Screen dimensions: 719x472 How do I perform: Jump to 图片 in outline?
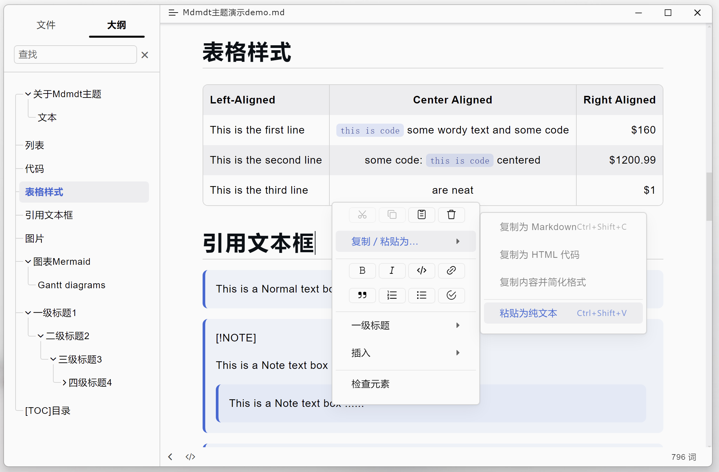click(x=34, y=239)
